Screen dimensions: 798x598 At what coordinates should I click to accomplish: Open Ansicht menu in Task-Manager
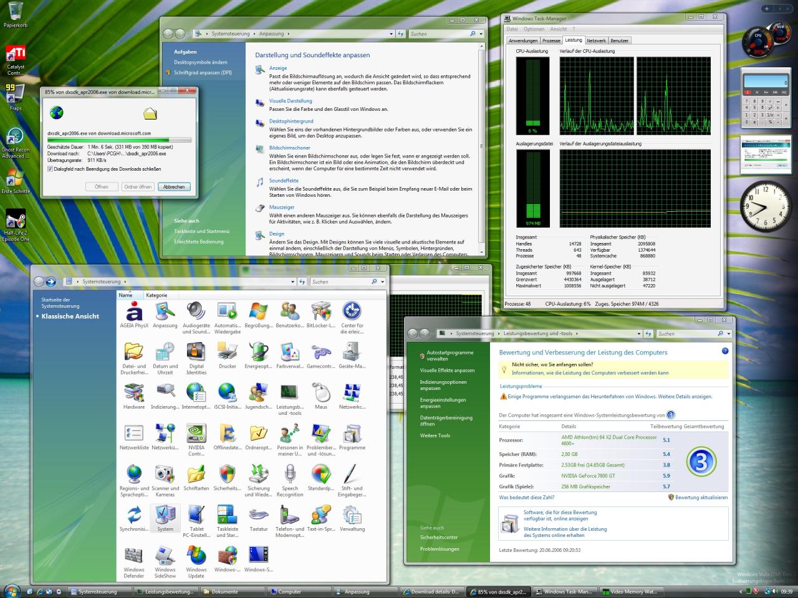559,29
